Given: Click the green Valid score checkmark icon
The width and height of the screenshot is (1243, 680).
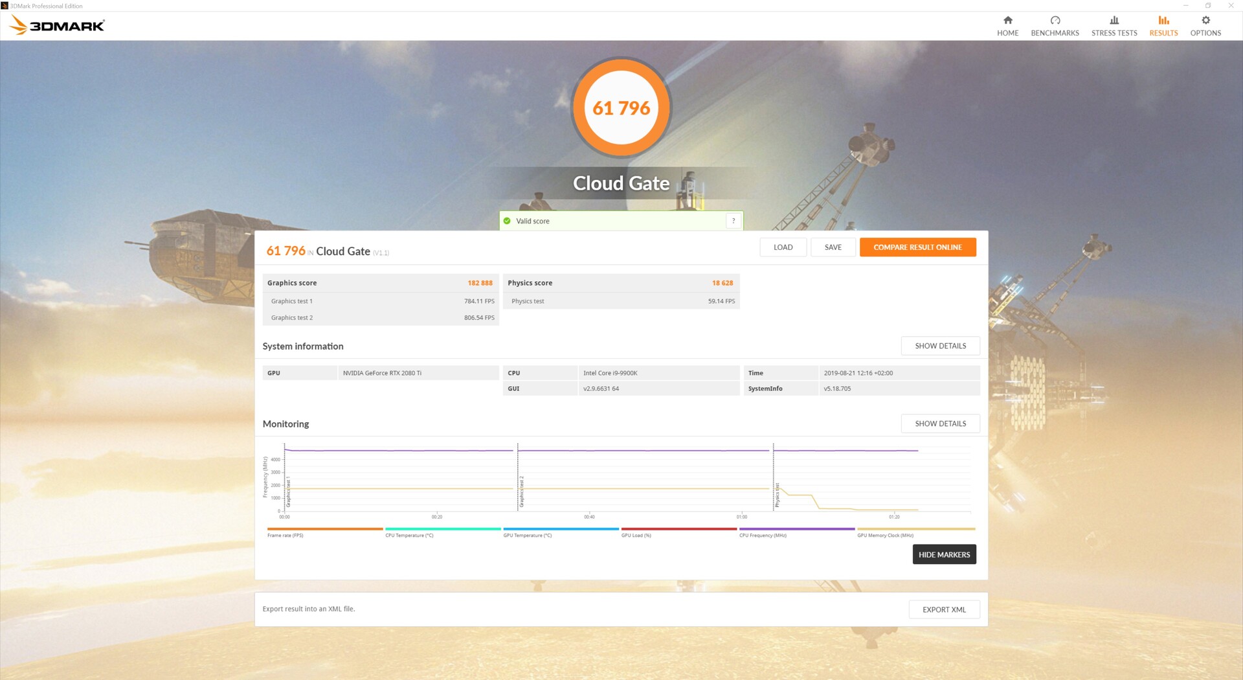Looking at the screenshot, I should [507, 221].
